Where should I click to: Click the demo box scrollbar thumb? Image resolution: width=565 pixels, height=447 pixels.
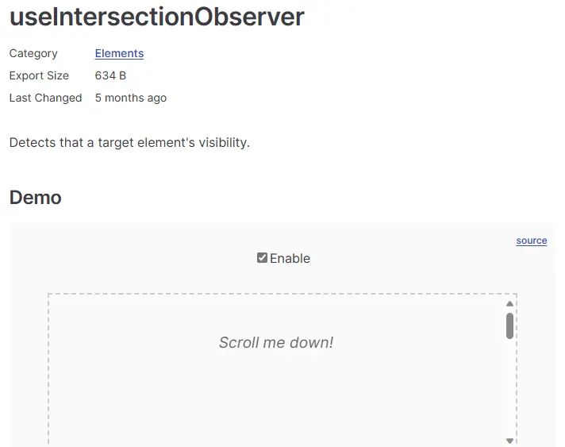510,326
